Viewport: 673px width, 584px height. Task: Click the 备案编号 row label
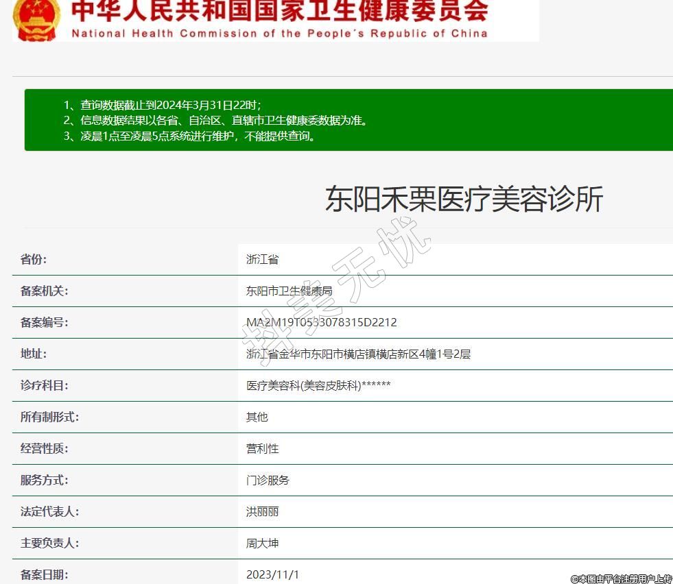click(44, 322)
